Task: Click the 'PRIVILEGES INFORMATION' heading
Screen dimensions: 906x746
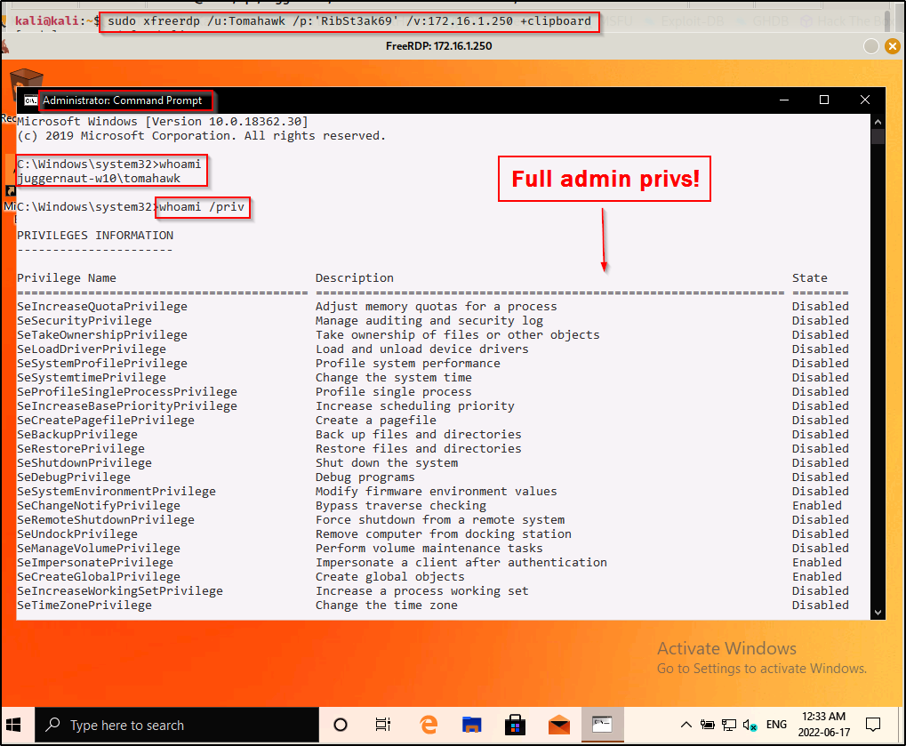Action: click(x=95, y=236)
